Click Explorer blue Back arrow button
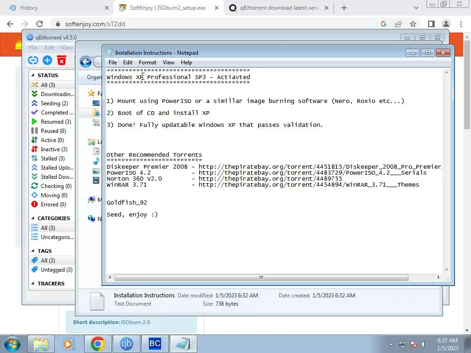Screen dimensions: 471x353 pos(86,62)
